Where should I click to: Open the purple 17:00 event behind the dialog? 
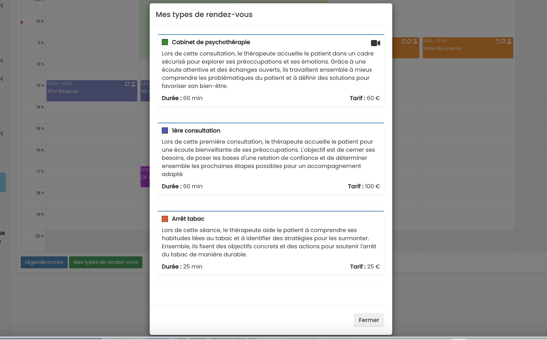(145, 177)
